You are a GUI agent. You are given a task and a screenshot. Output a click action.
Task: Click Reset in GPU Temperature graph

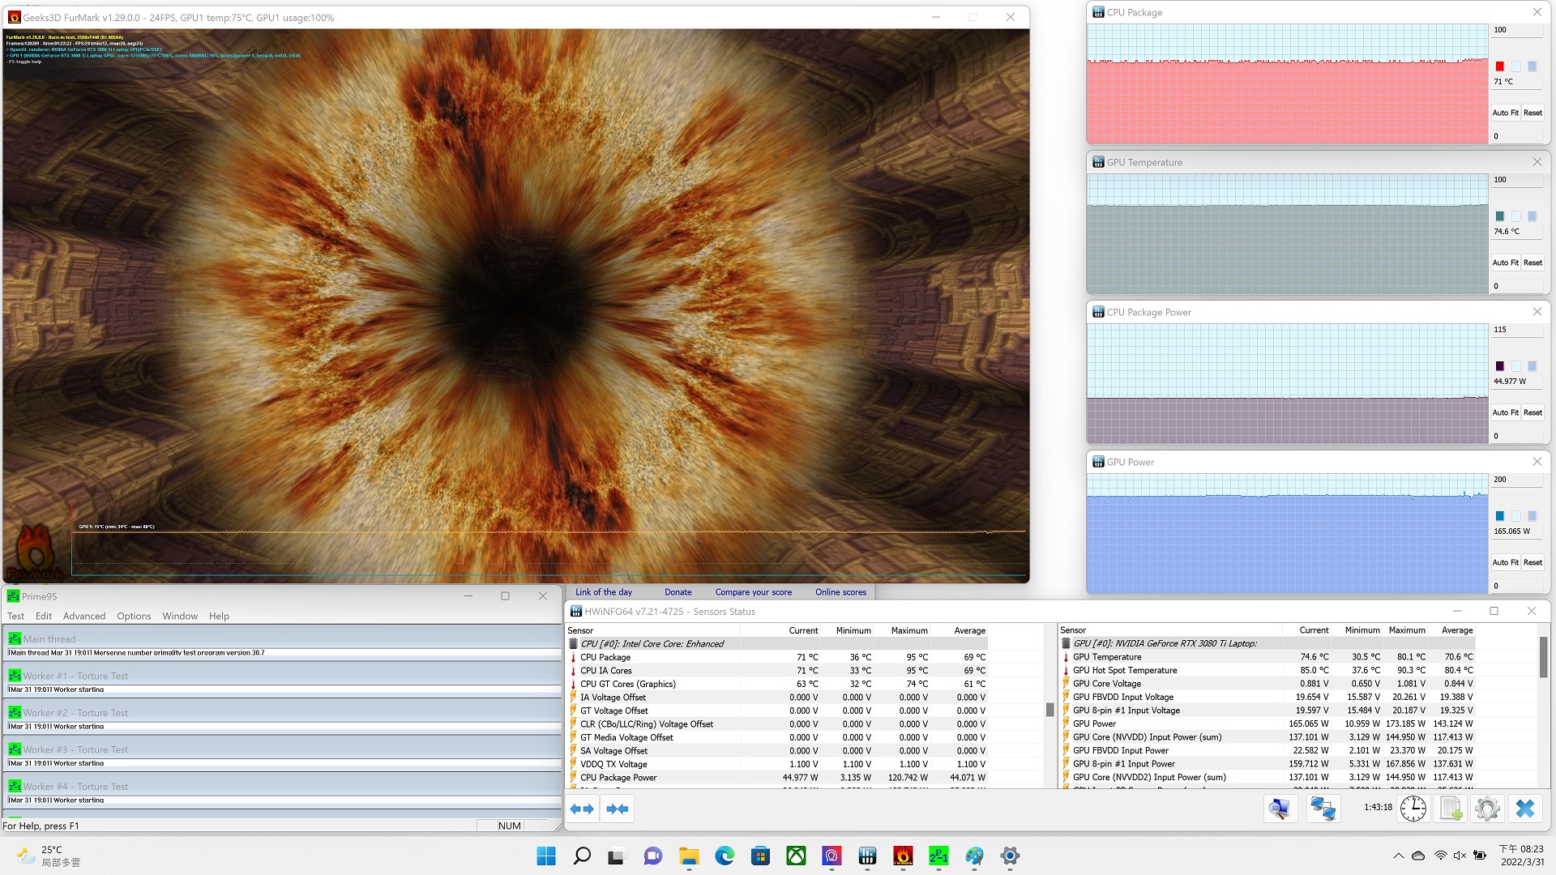tap(1532, 262)
